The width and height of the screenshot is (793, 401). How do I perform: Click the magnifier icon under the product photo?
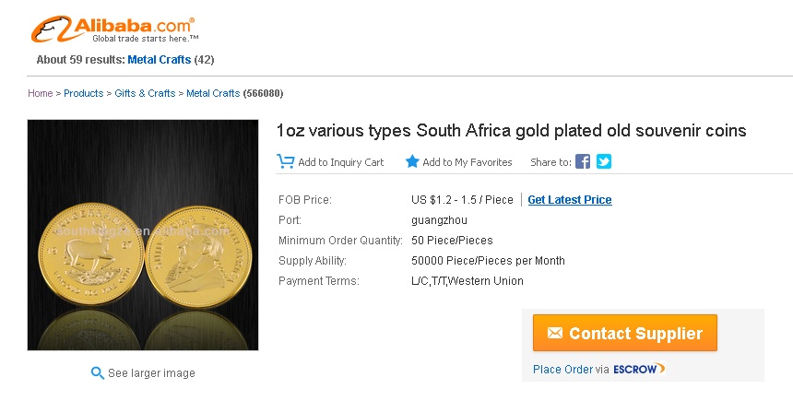(x=97, y=373)
